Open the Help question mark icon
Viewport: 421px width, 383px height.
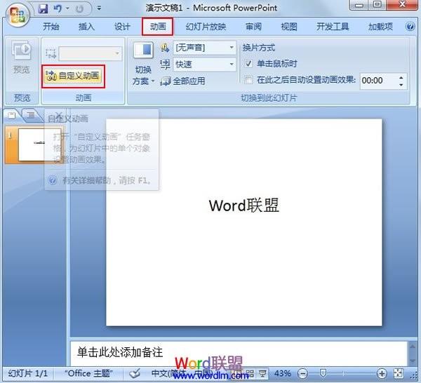tap(410, 26)
